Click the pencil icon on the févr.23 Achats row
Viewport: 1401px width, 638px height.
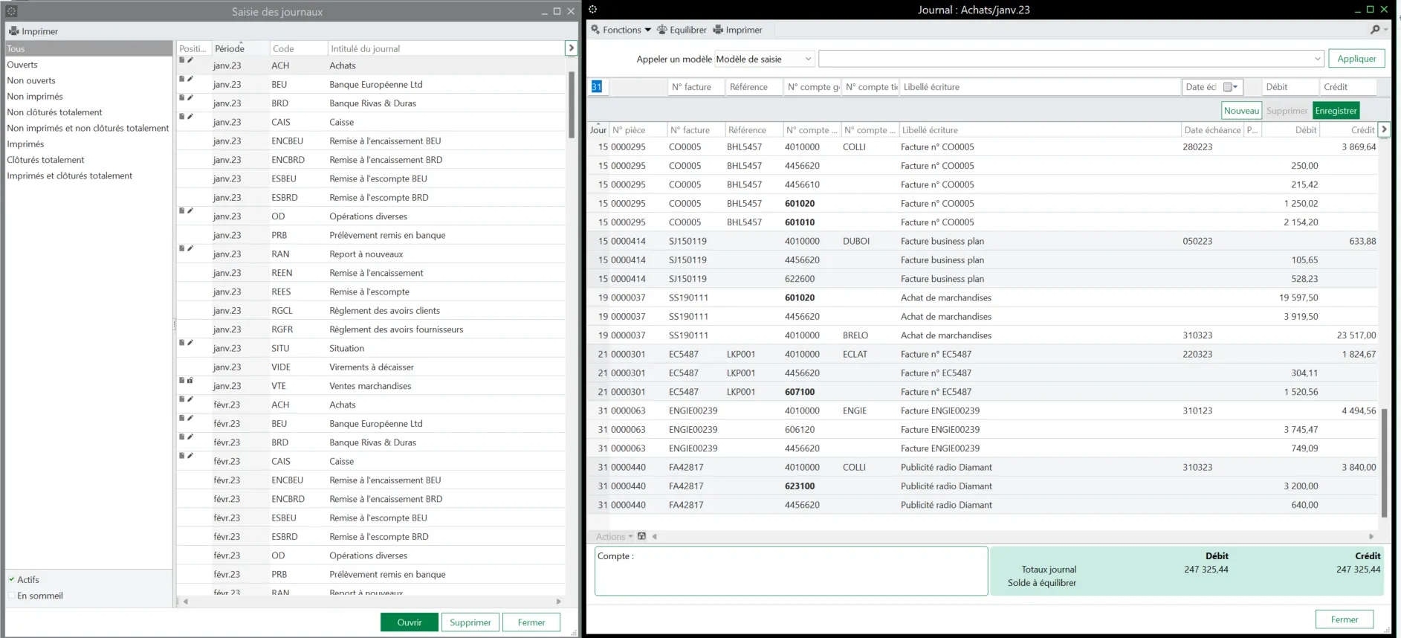[190, 399]
